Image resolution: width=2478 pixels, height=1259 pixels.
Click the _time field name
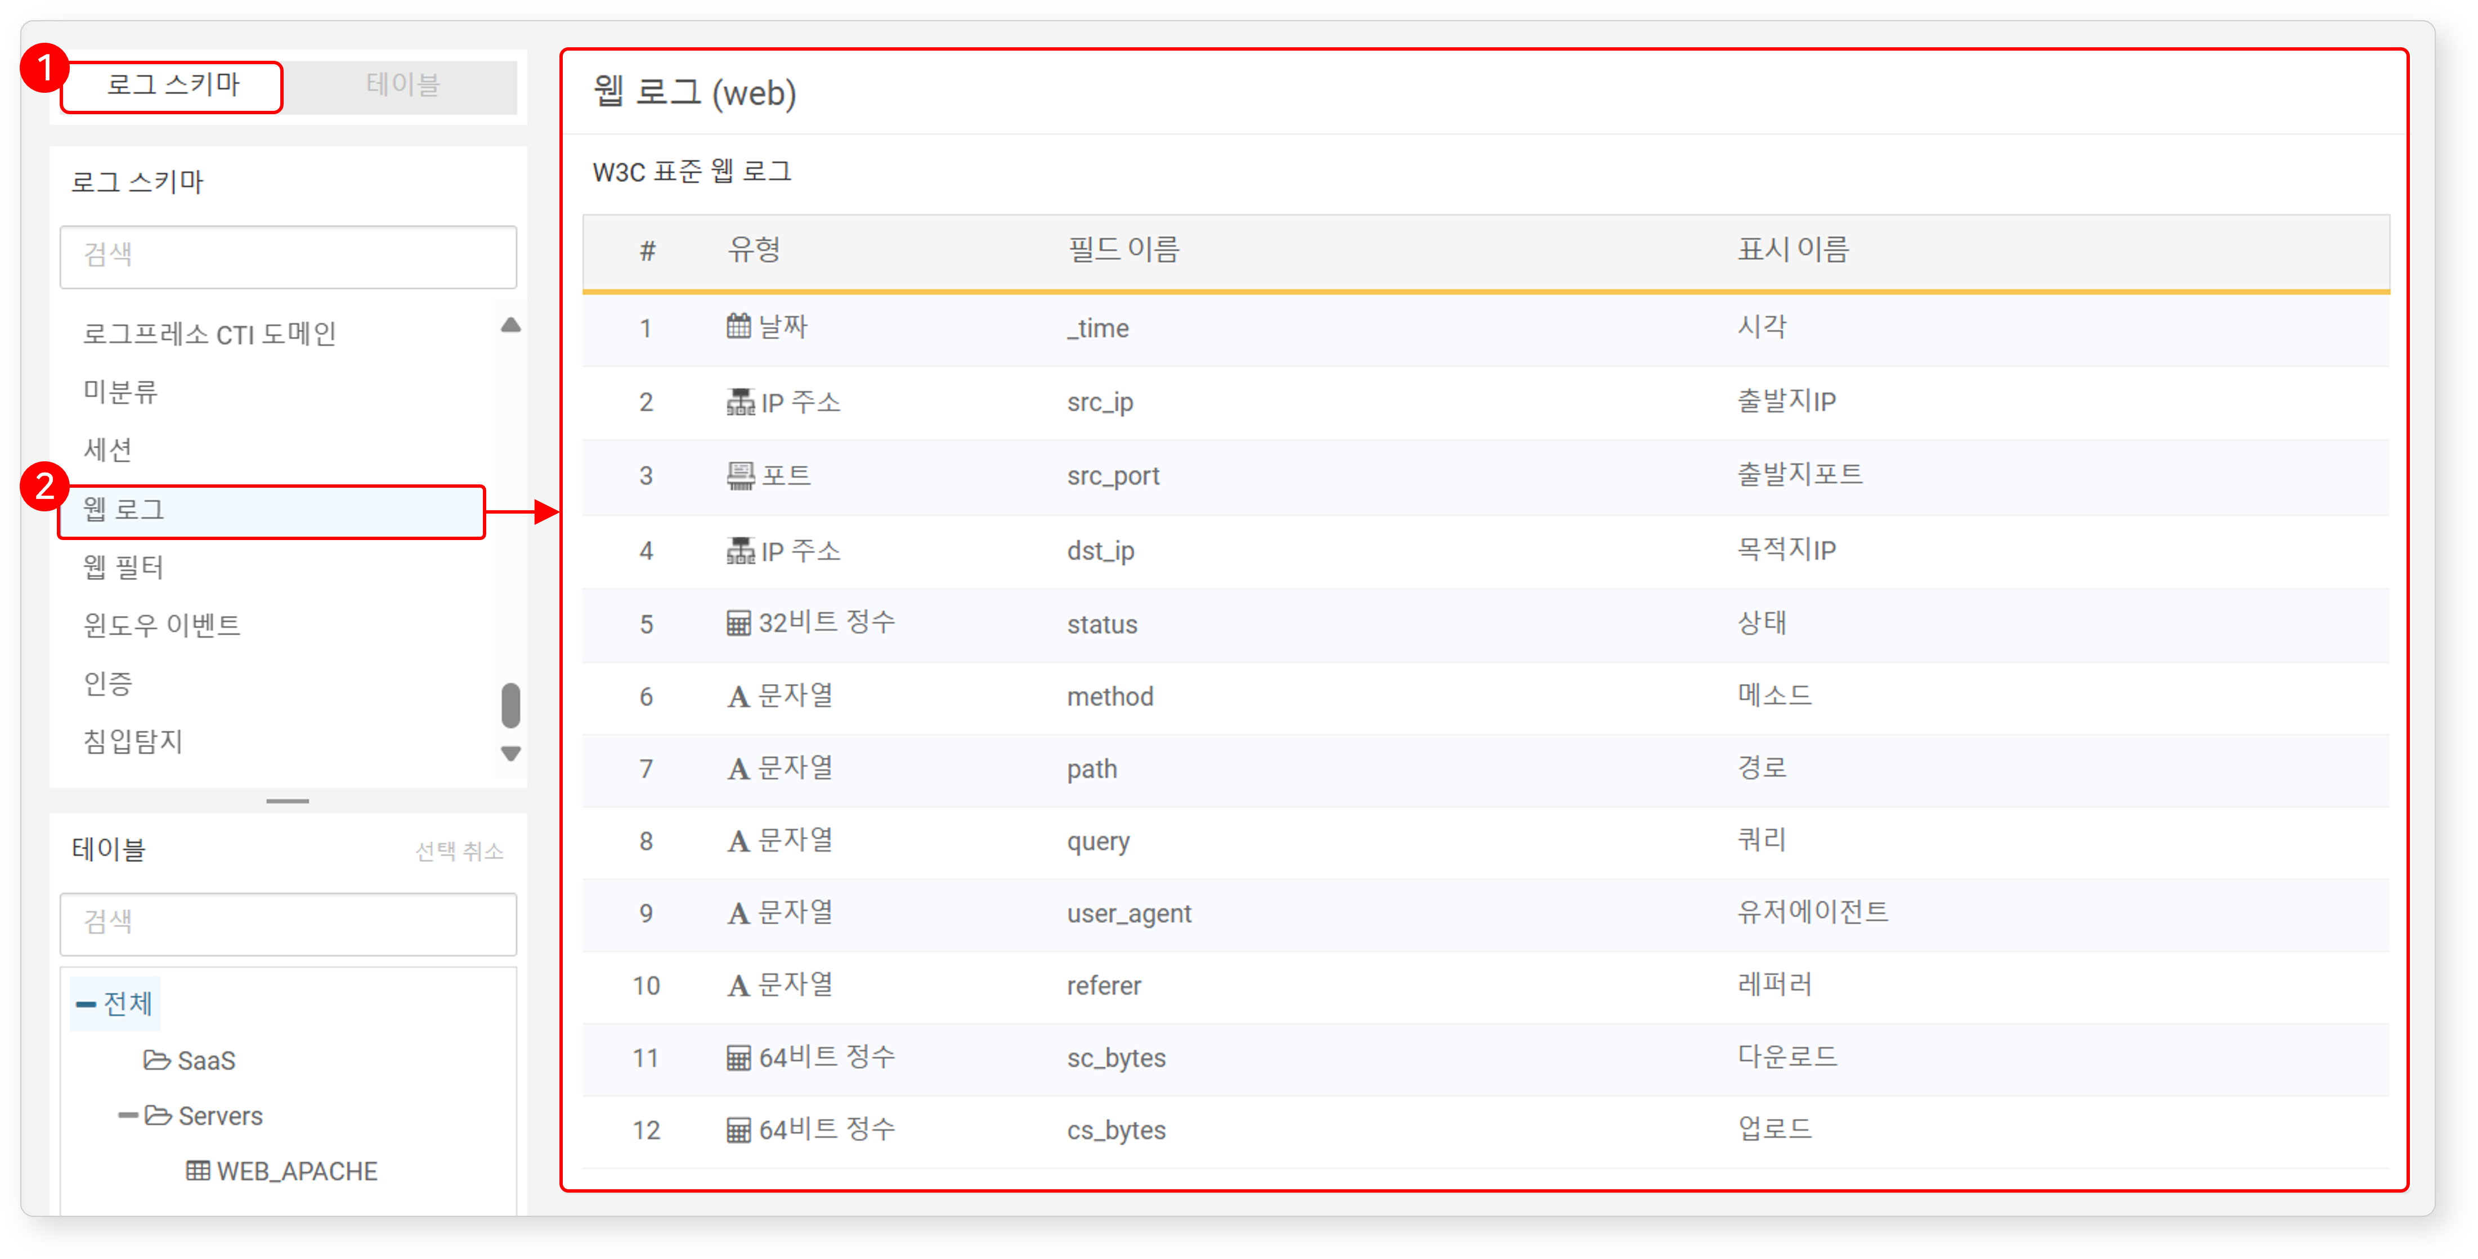pos(1097,329)
